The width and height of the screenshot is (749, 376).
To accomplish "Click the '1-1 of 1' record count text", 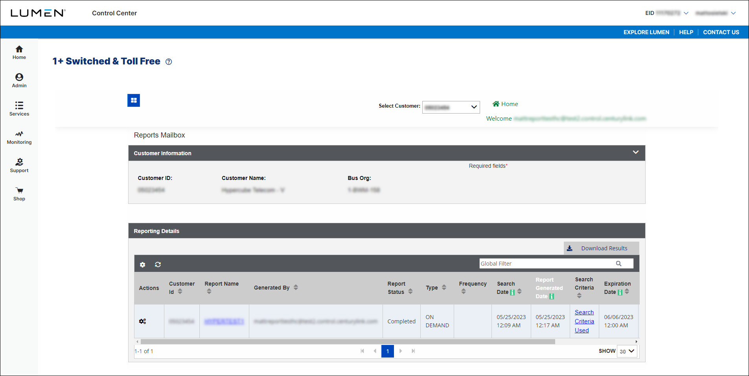I will (x=144, y=351).
